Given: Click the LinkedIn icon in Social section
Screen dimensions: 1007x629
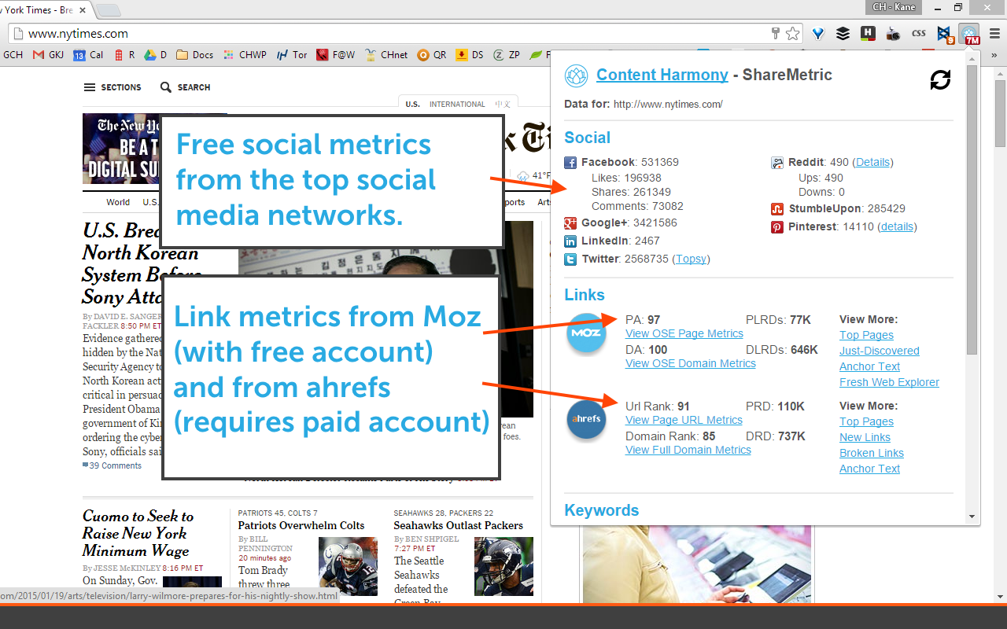Looking at the screenshot, I should pos(570,241).
